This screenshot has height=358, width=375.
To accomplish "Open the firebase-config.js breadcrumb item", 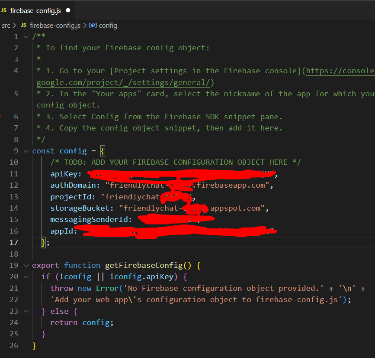I will point(55,26).
